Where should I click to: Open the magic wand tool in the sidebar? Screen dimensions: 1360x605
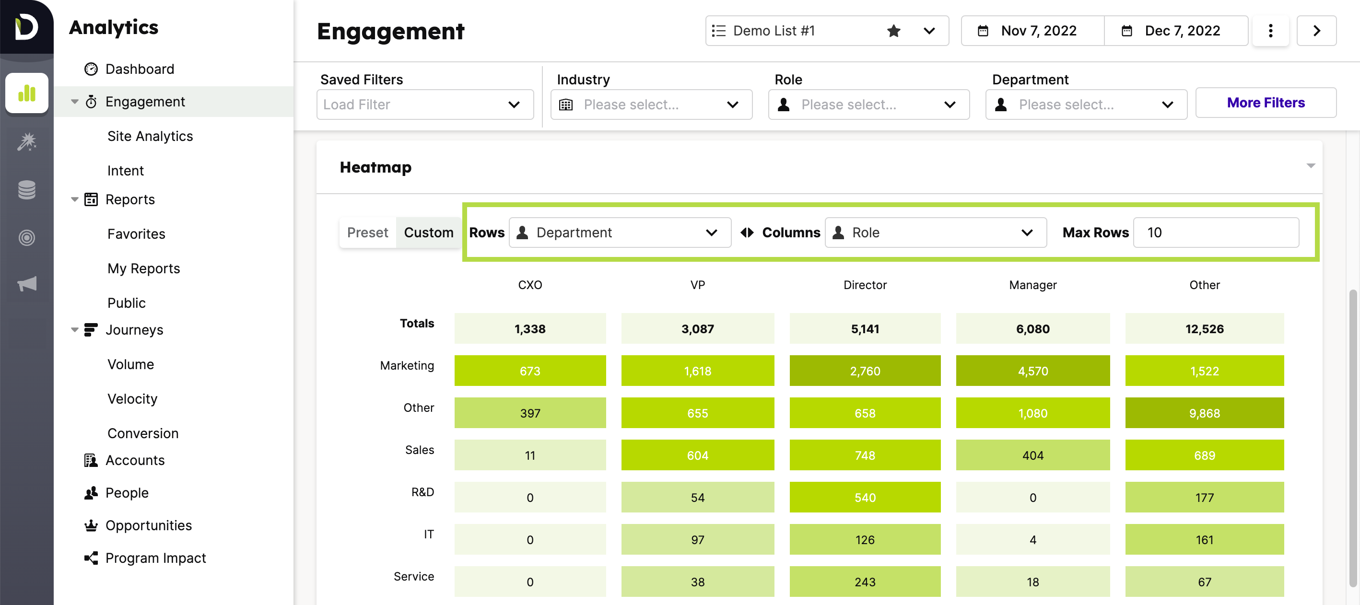click(x=26, y=141)
